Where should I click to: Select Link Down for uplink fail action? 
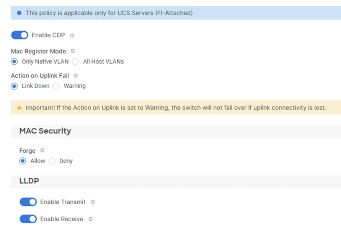pyautogui.click(x=14, y=86)
